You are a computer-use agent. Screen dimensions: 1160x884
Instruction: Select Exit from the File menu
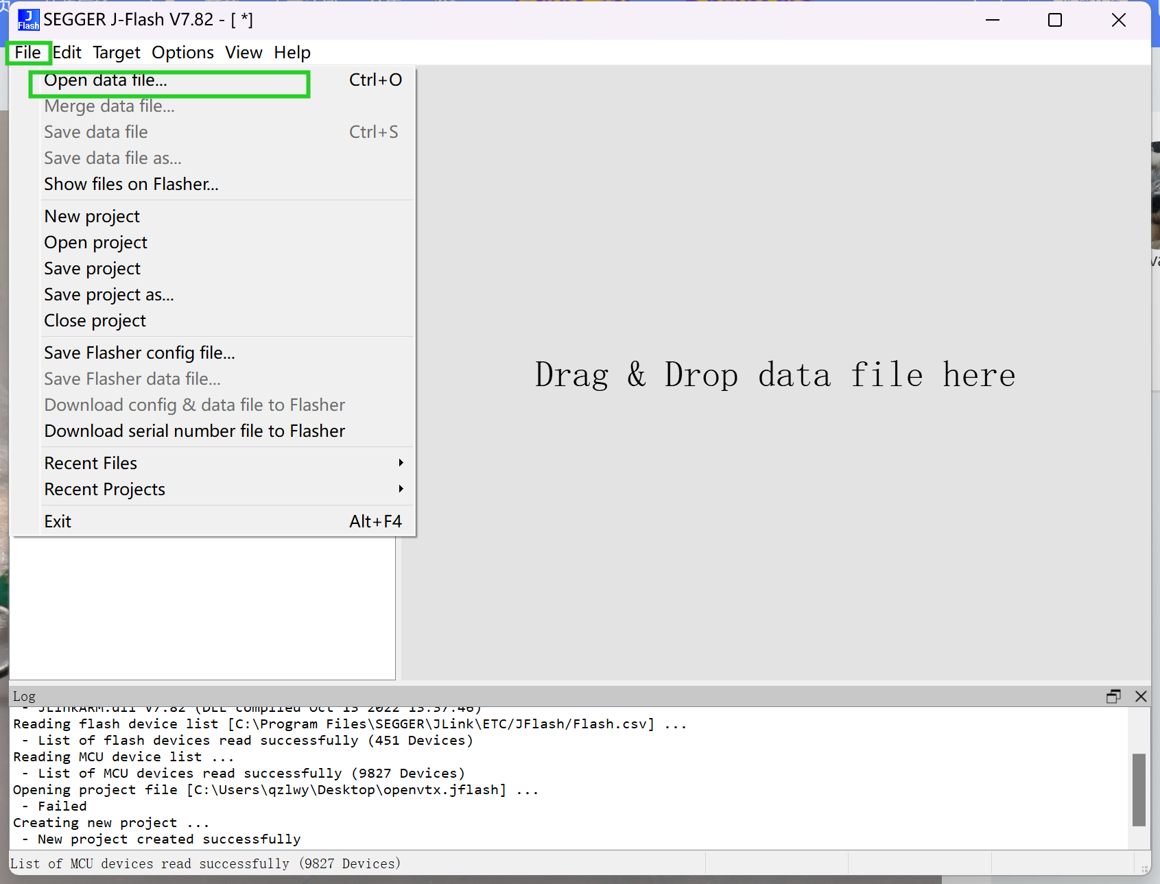pyautogui.click(x=58, y=522)
